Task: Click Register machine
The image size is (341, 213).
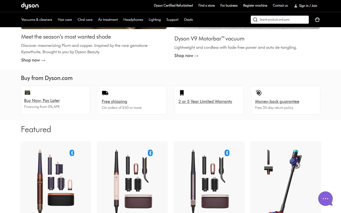Action: coord(255,6)
